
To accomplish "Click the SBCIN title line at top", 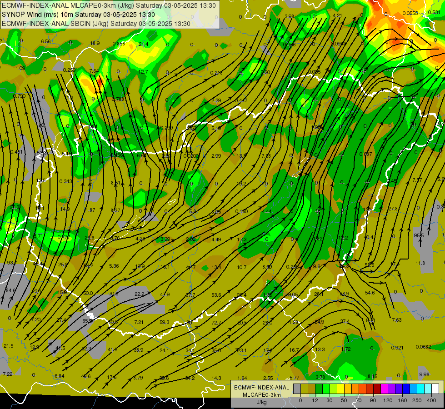I will pyautogui.click(x=96, y=24).
